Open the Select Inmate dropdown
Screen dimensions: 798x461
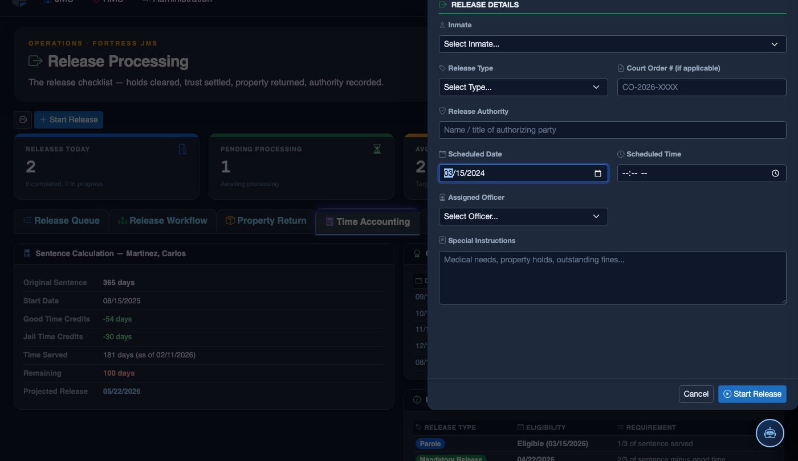(x=612, y=44)
